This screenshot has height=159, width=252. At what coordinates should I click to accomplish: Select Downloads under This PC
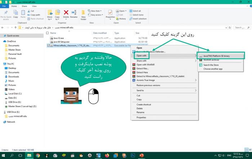[14, 76]
